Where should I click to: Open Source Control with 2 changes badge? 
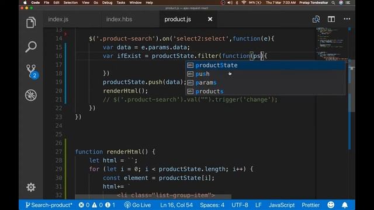32,71
